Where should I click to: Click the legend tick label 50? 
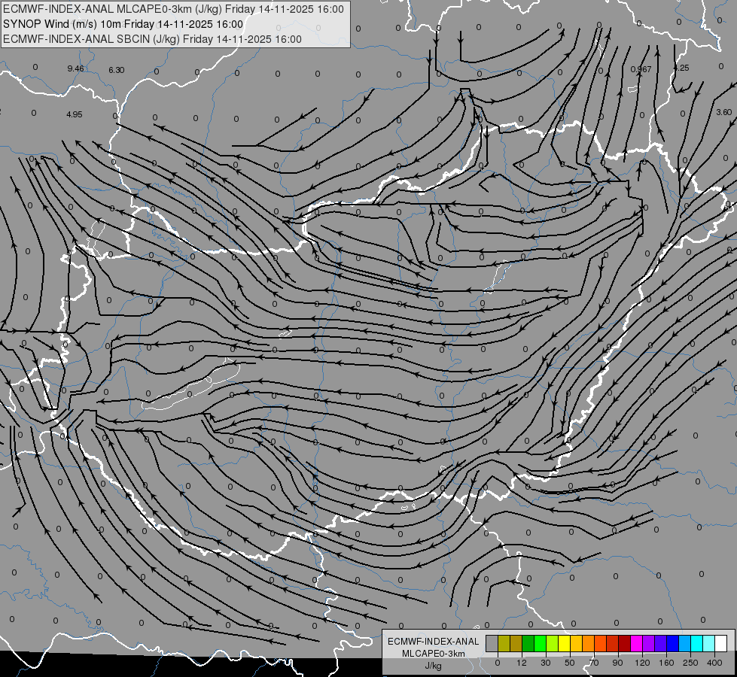[x=570, y=663]
